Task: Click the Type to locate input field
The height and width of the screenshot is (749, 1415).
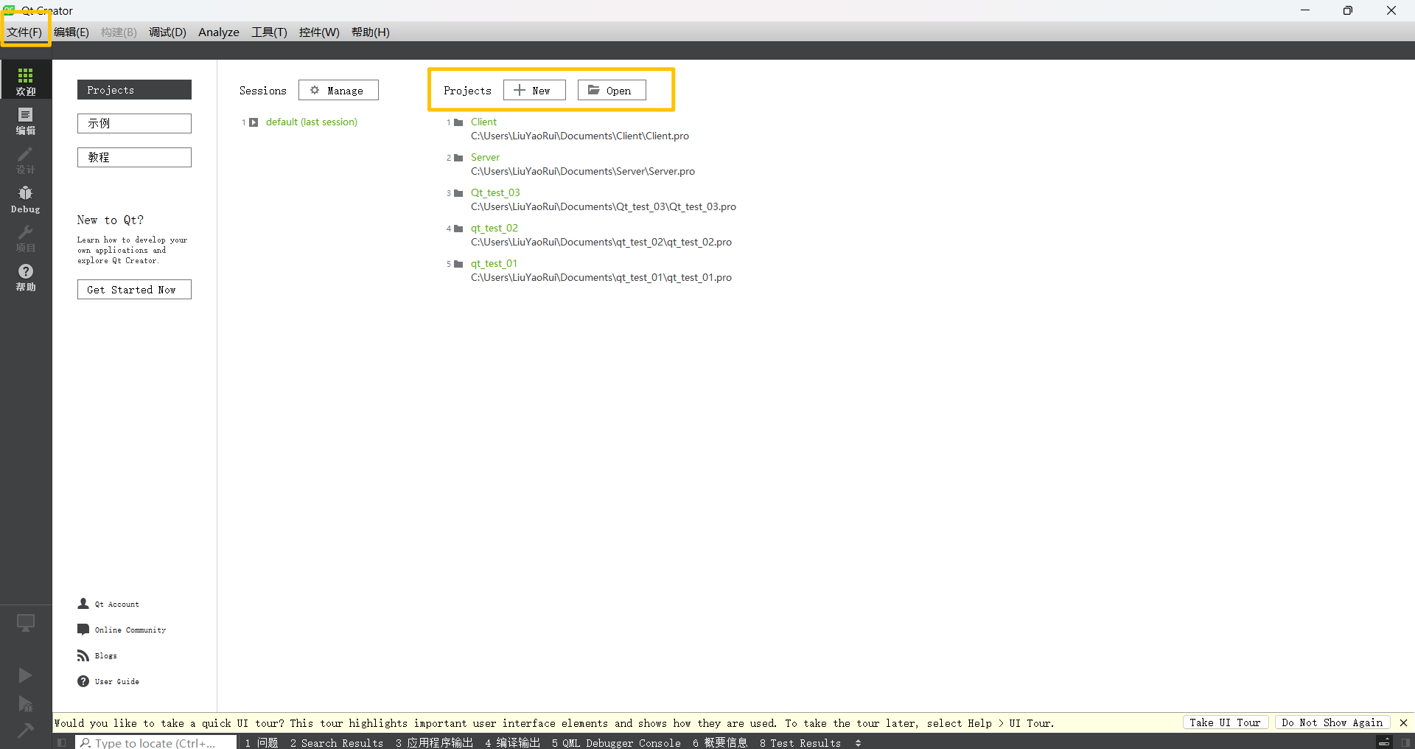Action: click(x=156, y=742)
